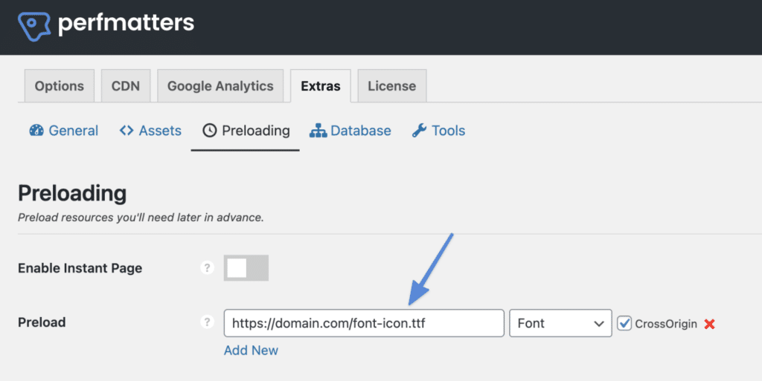Click the Tools wrench icon
The width and height of the screenshot is (762, 381).
[419, 131]
